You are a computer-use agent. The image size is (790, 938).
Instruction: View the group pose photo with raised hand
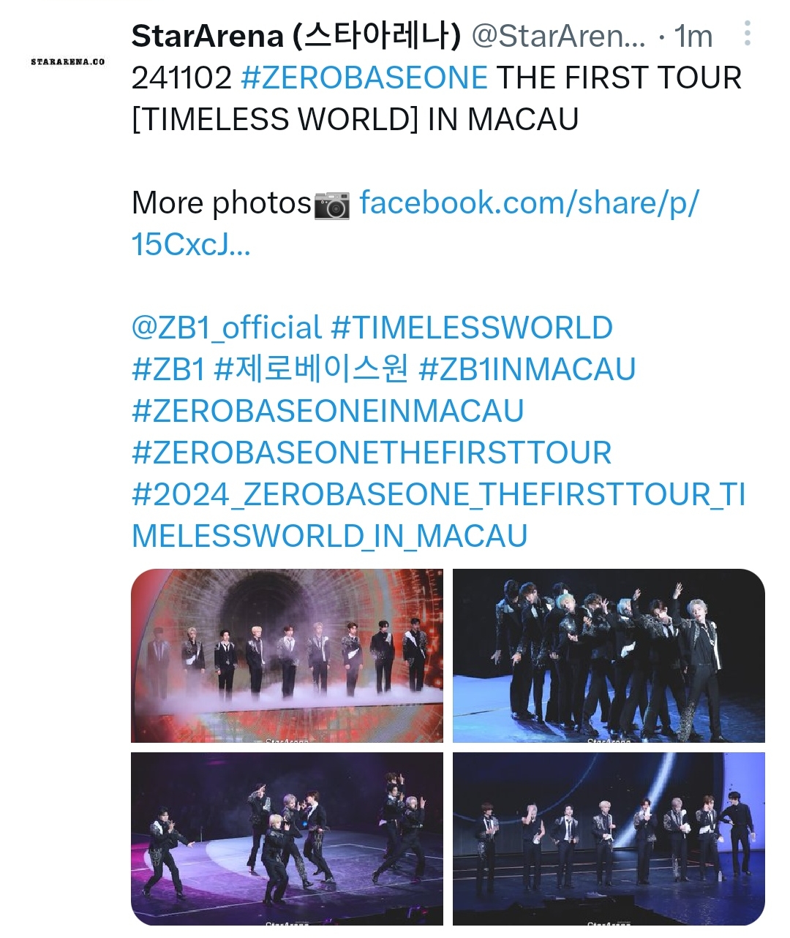tap(609, 656)
